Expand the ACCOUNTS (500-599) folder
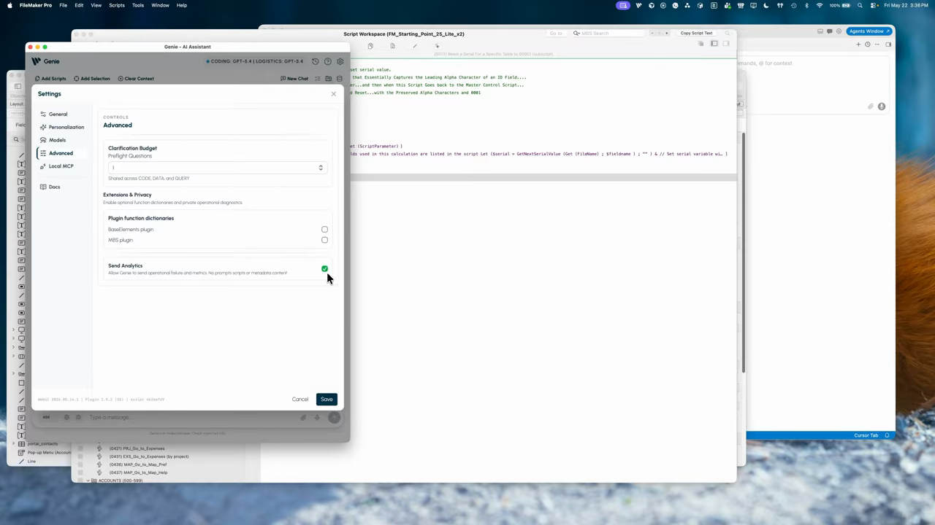Image resolution: width=935 pixels, height=525 pixels. click(88, 481)
